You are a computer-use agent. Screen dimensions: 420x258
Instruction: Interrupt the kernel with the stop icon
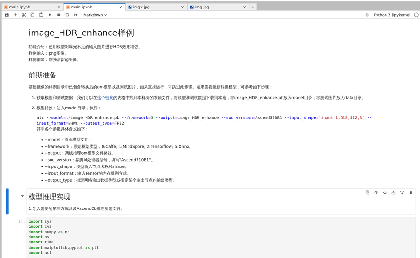(x=59, y=15)
